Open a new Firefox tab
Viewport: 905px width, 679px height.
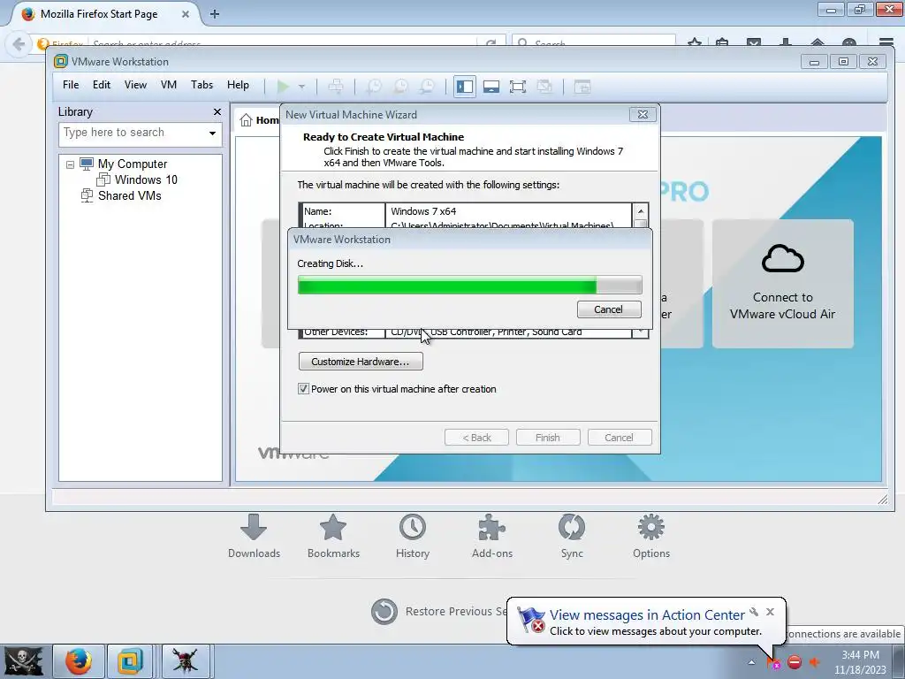pos(215,14)
